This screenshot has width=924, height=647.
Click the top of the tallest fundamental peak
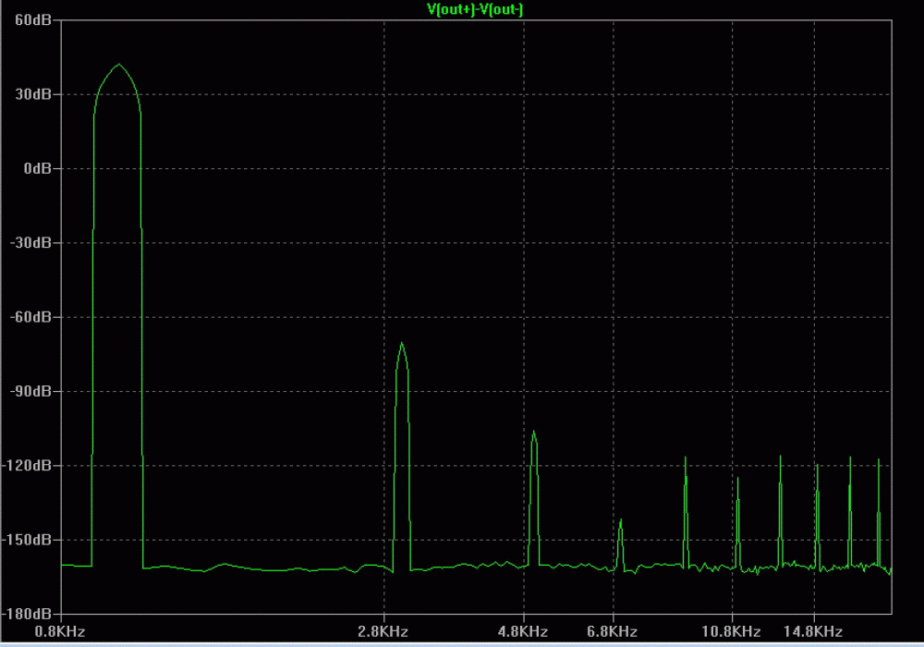118,65
